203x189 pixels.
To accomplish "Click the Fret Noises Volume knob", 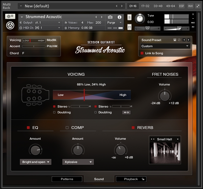I will point(164,96).
